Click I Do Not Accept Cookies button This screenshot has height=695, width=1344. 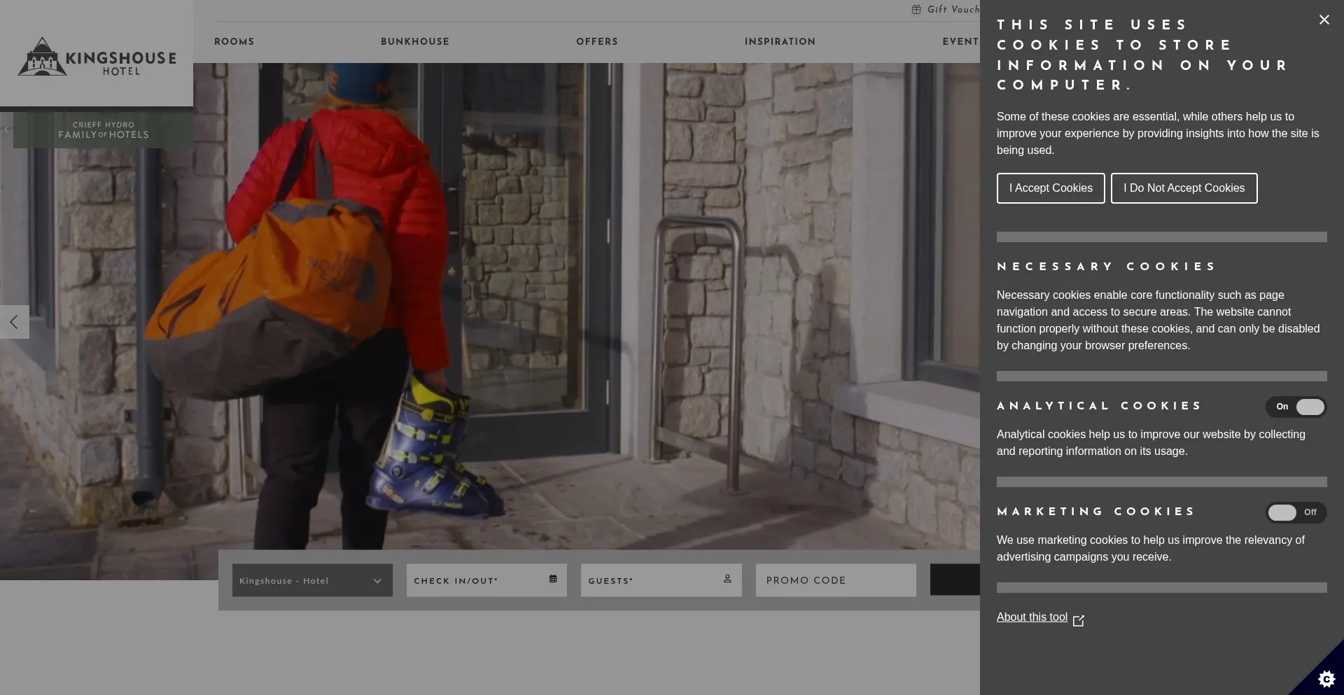click(1184, 188)
